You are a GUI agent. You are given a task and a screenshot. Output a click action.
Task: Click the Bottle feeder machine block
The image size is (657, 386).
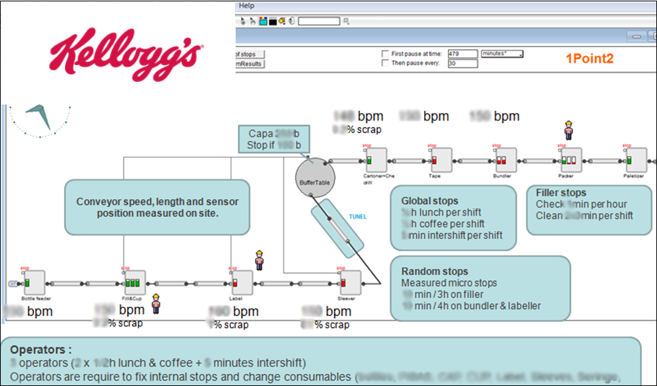click(34, 283)
